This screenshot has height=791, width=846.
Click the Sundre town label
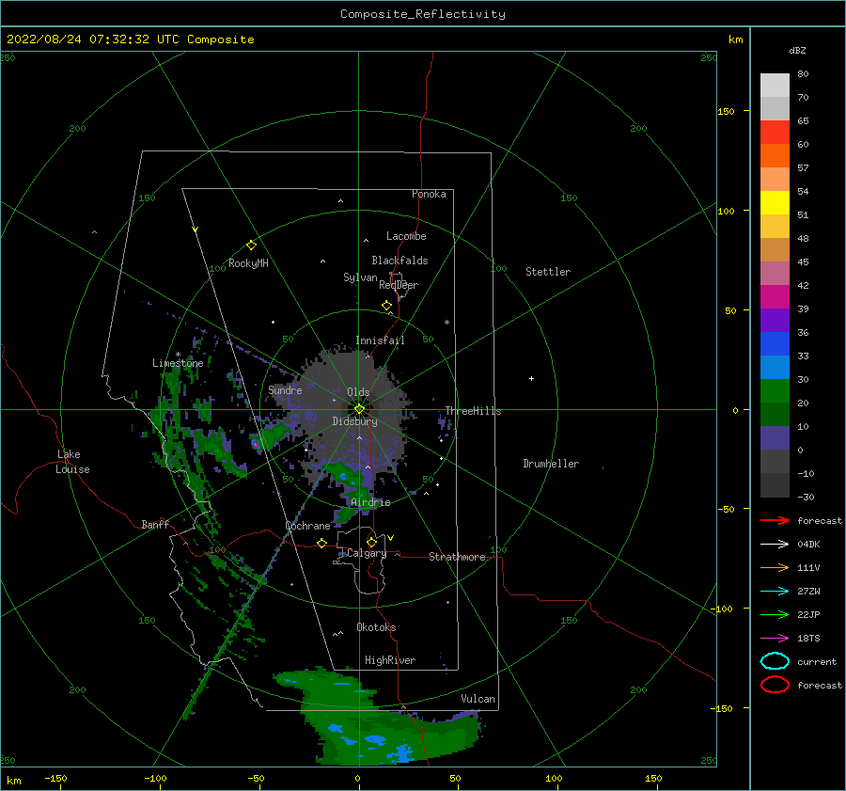tap(285, 389)
